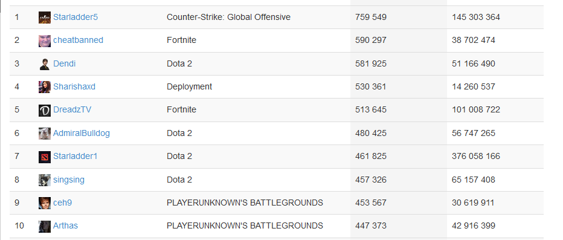Click Starladder1 Dota 2 logo avatar
The height and width of the screenshot is (240, 563).
click(45, 157)
